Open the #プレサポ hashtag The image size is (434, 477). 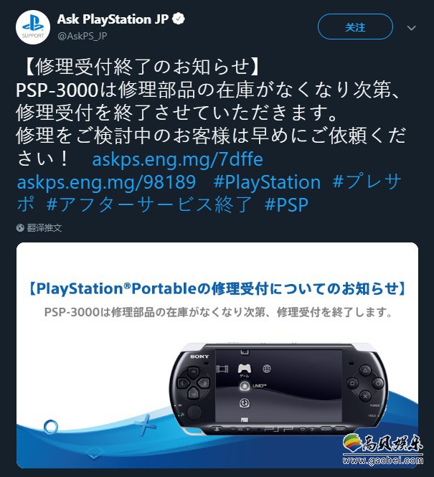209,193
